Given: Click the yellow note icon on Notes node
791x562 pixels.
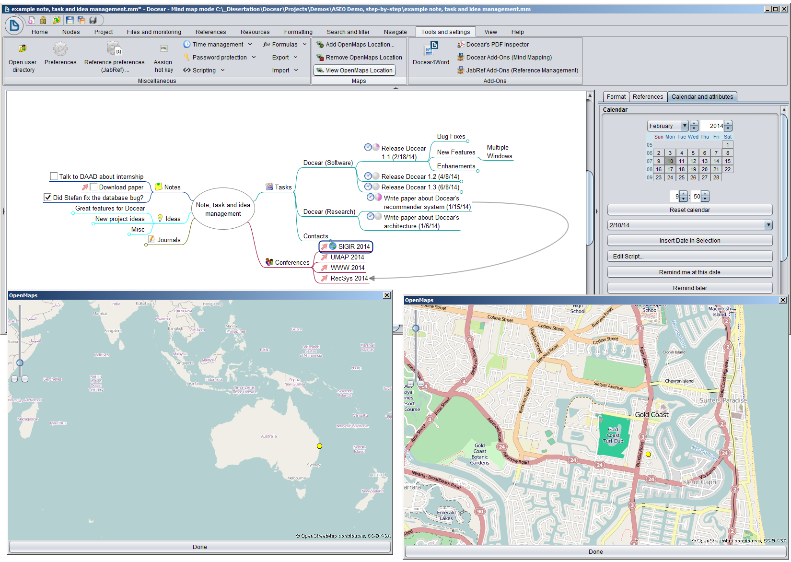Looking at the screenshot, I should point(159,187).
